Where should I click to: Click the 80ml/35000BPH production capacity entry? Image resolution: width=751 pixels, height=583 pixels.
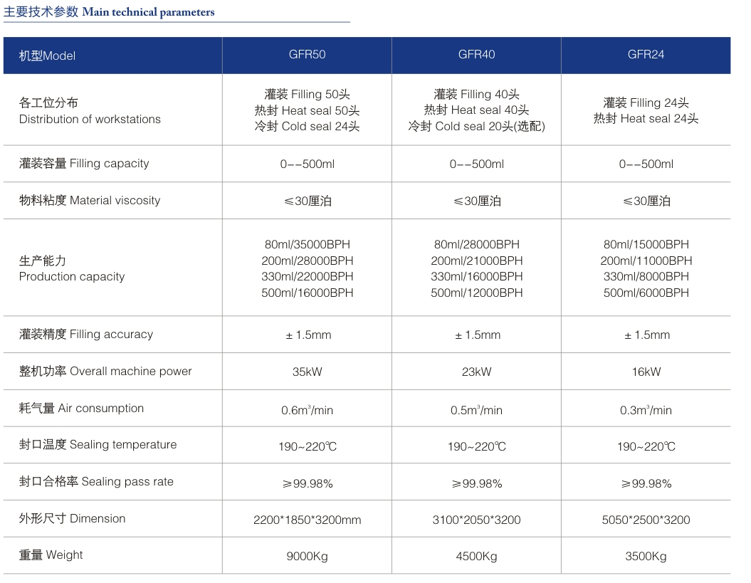pos(308,245)
